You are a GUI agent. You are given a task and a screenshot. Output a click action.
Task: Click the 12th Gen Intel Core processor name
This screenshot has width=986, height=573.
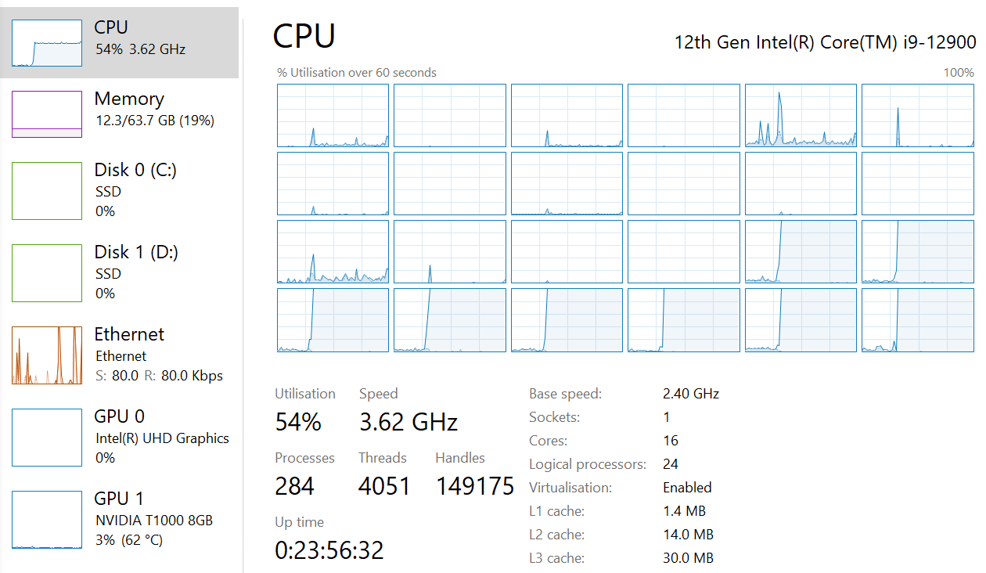click(825, 42)
